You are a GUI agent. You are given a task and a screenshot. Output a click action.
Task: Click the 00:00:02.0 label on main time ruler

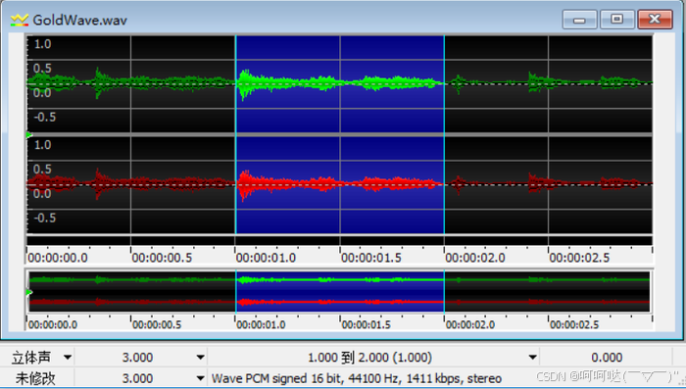475,258
